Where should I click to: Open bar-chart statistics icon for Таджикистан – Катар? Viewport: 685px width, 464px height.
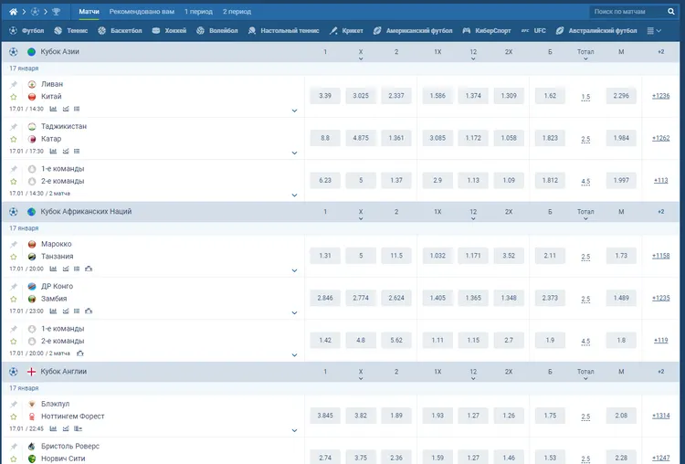click(53, 152)
